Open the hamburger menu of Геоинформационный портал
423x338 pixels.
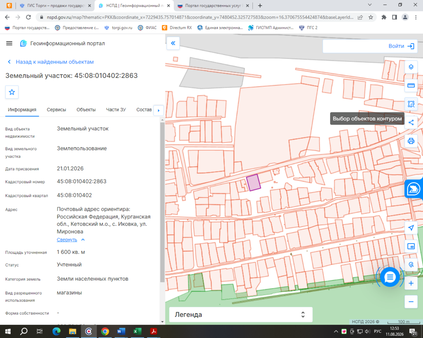[9, 43]
